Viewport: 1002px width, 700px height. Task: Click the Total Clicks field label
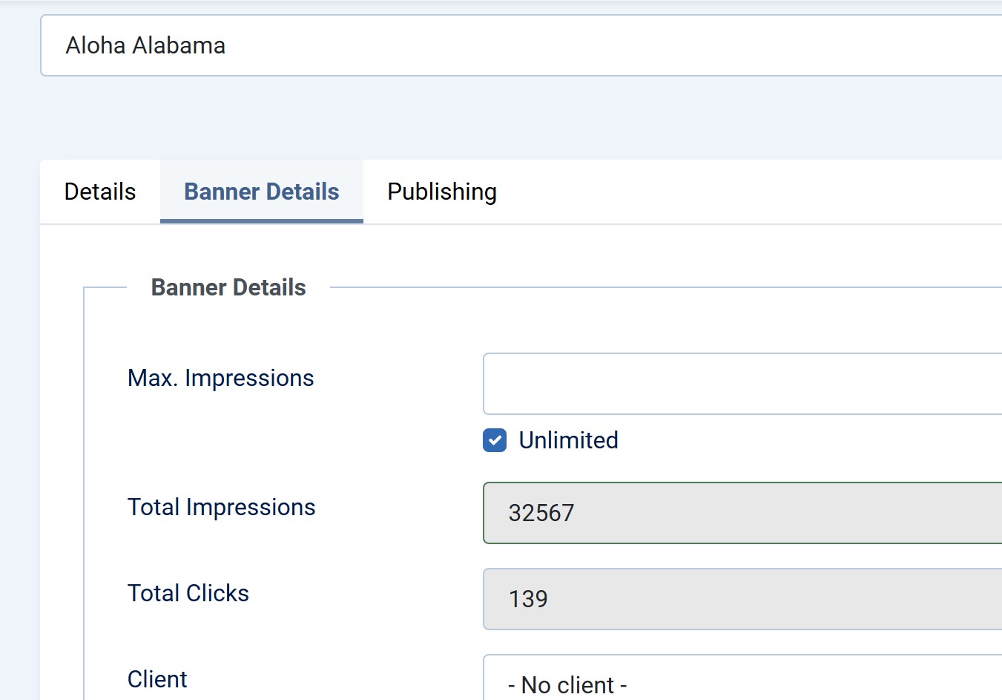click(188, 593)
